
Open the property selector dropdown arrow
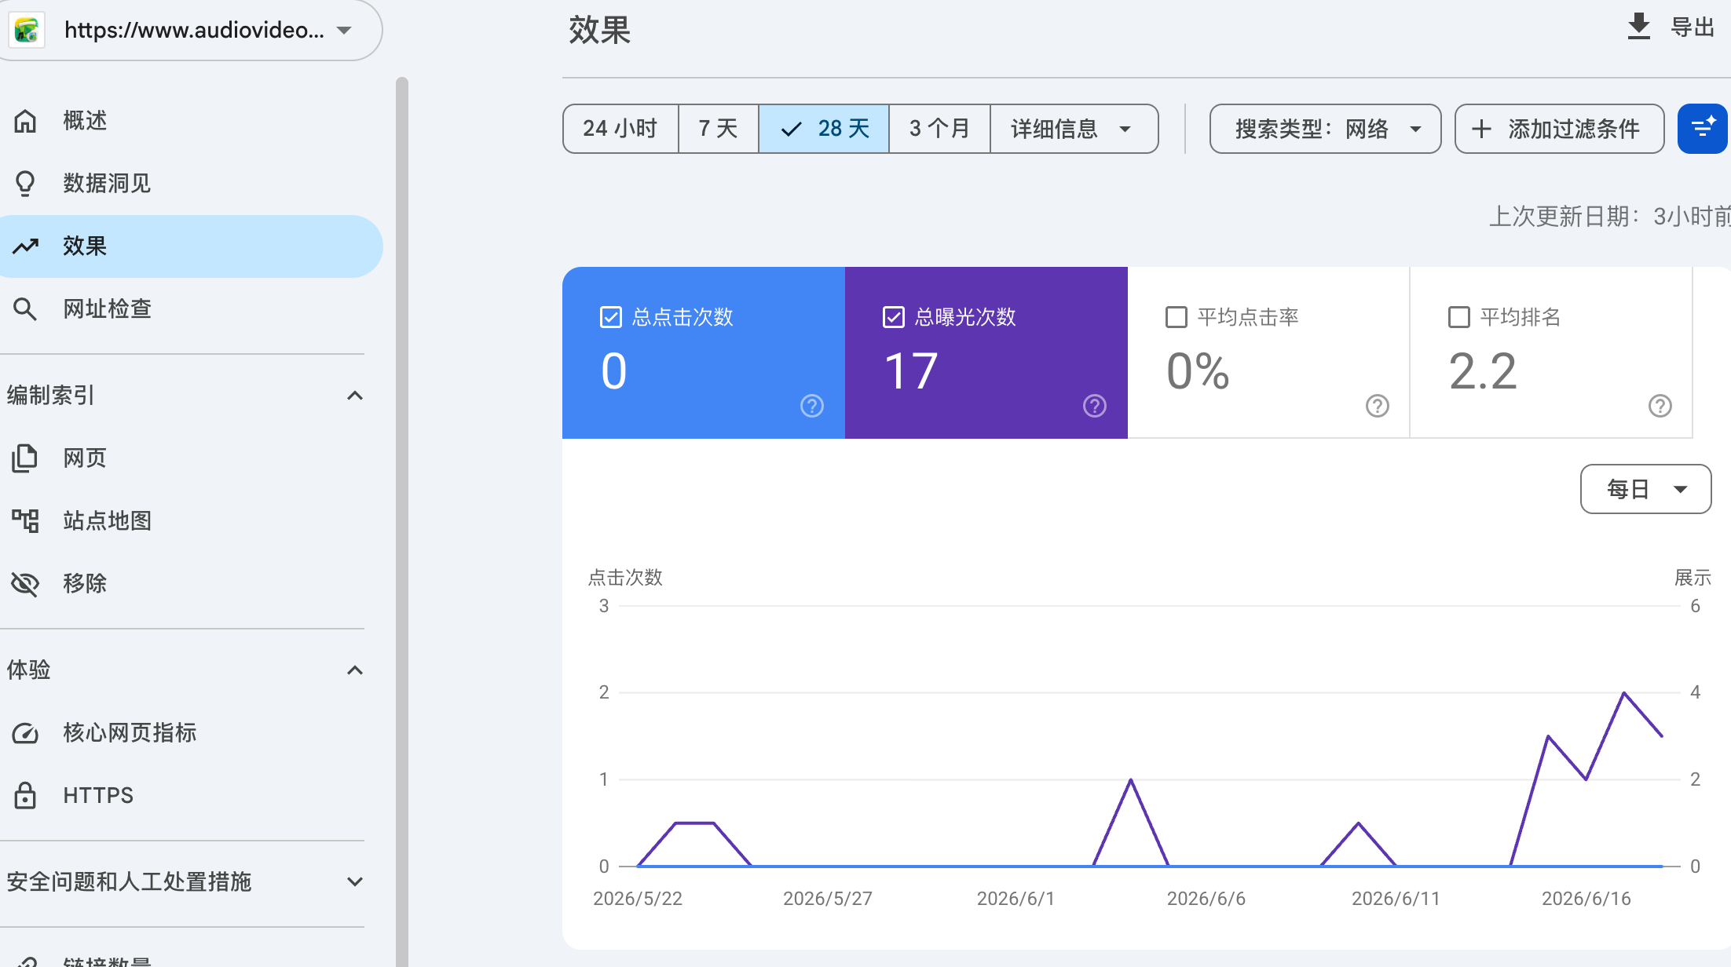tap(344, 30)
